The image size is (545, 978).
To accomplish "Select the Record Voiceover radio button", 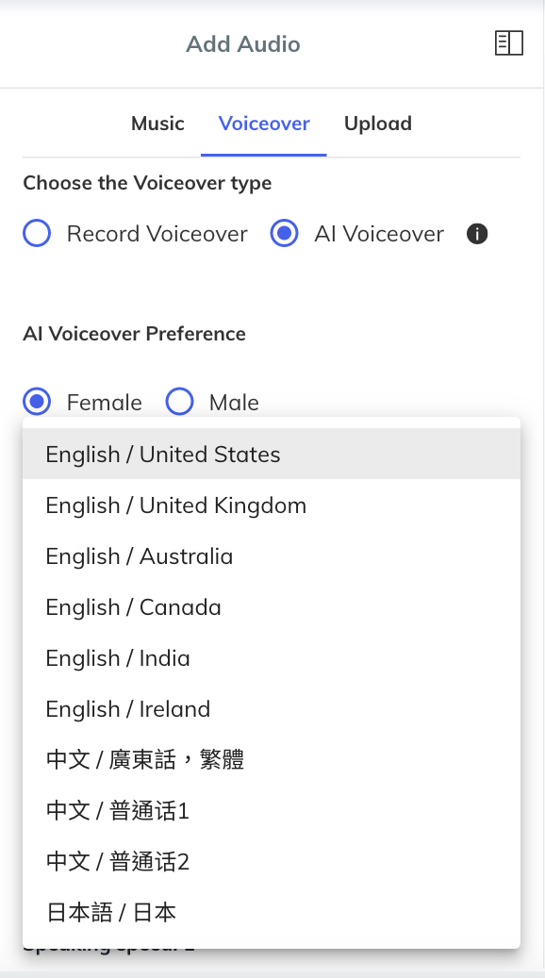I will point(36,233).
